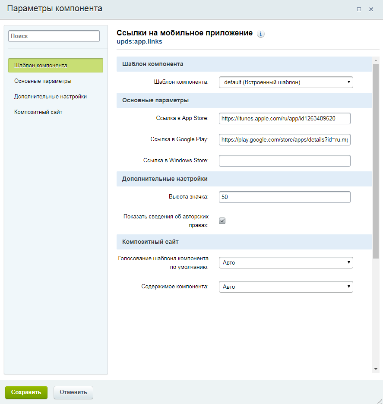
Task: Click scrollbar up arrow in parameters panel
Action: point(376,60)
